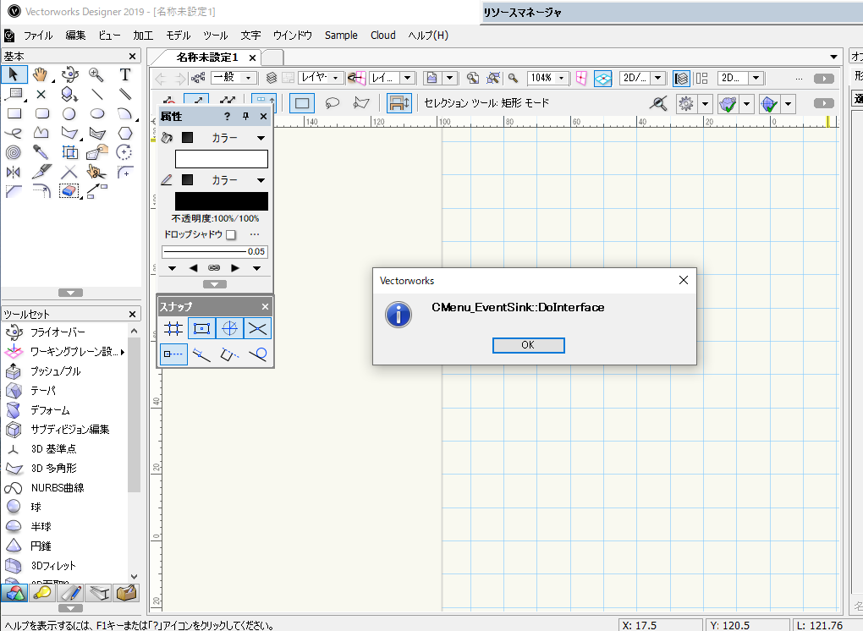Pin the 属性 palette

coord(246,117)
